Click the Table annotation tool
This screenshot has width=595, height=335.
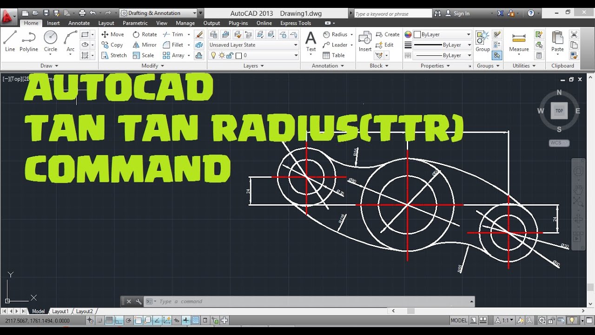point(334,55)
